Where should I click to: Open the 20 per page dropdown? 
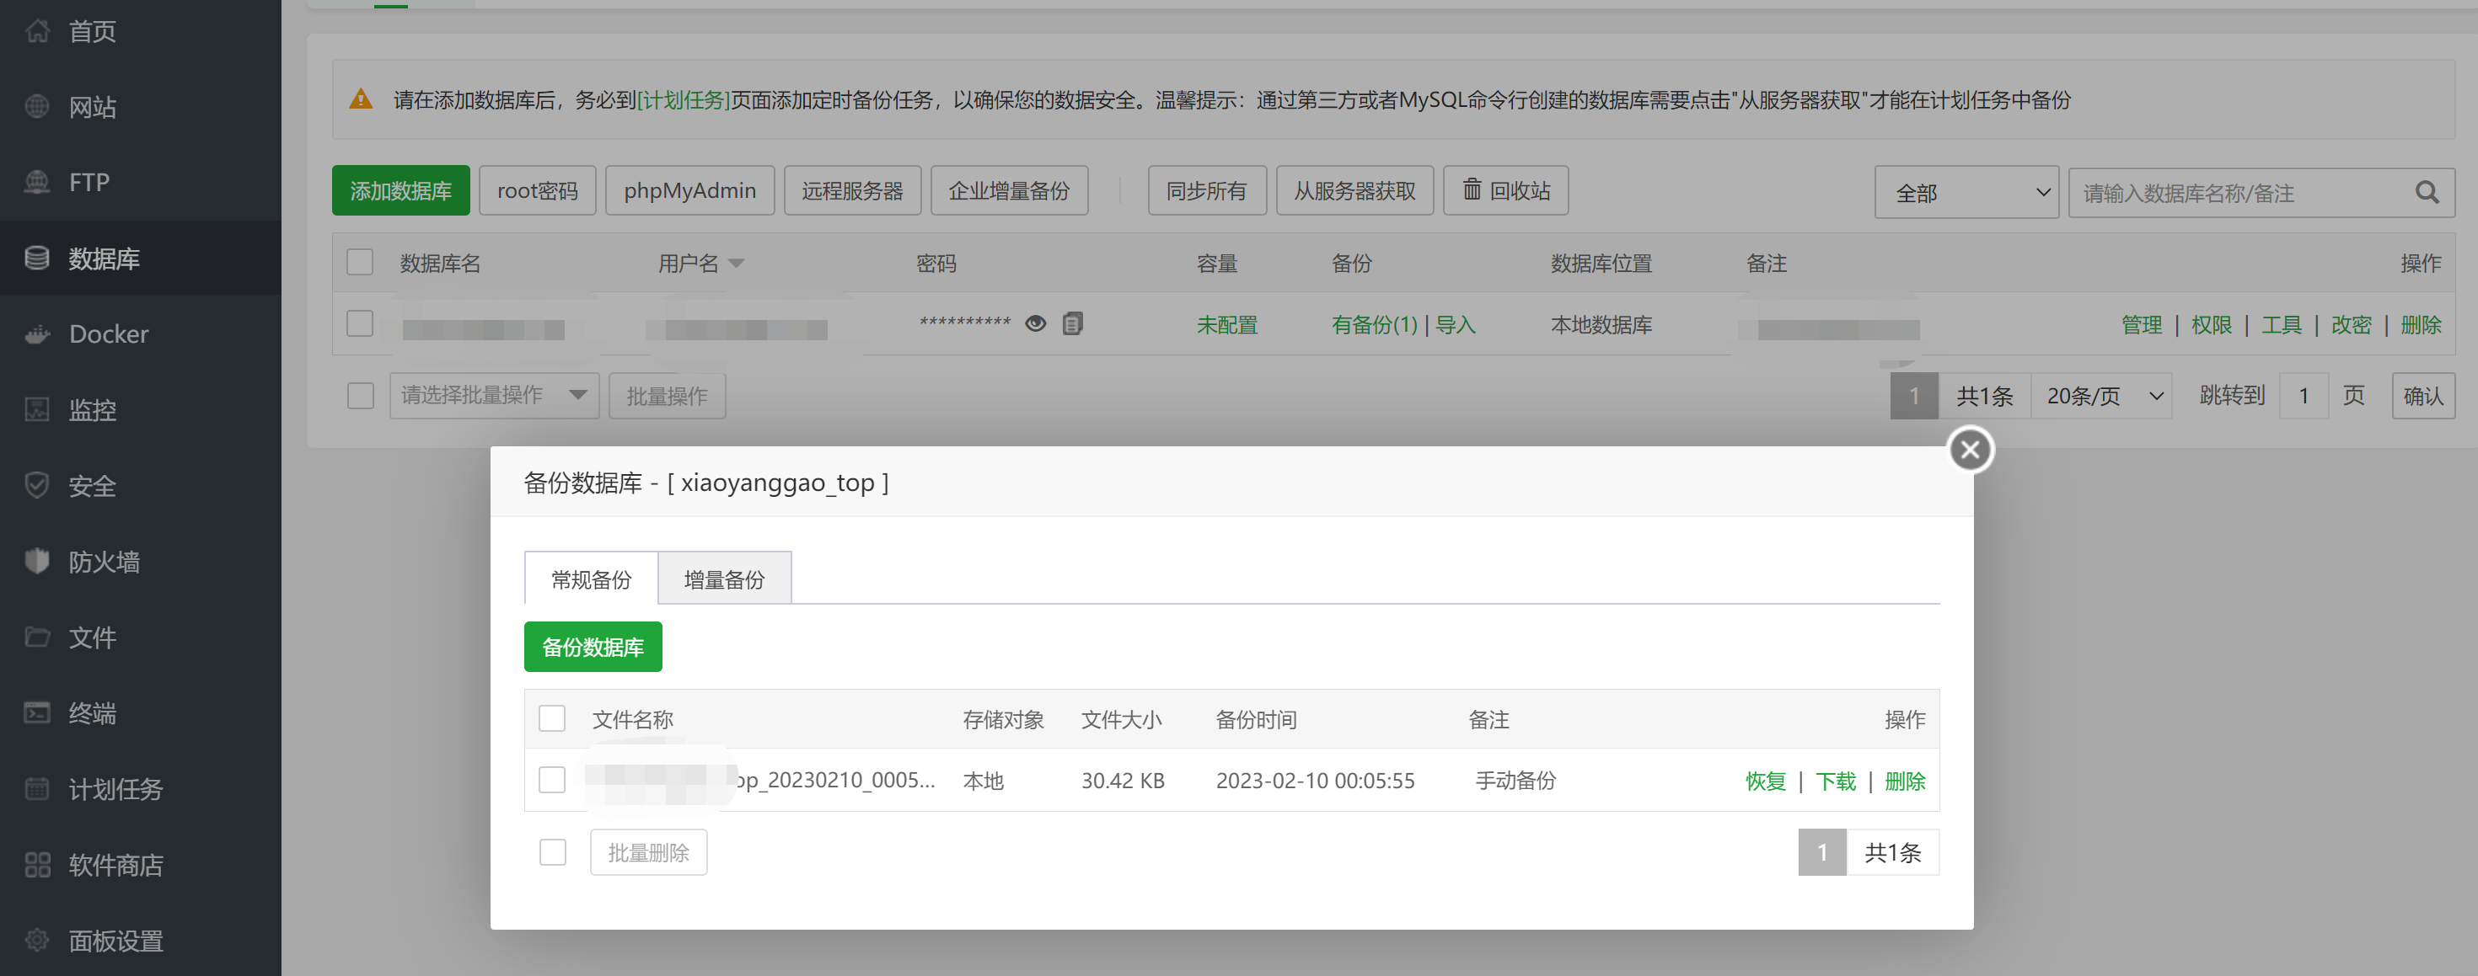point(2102,396)
